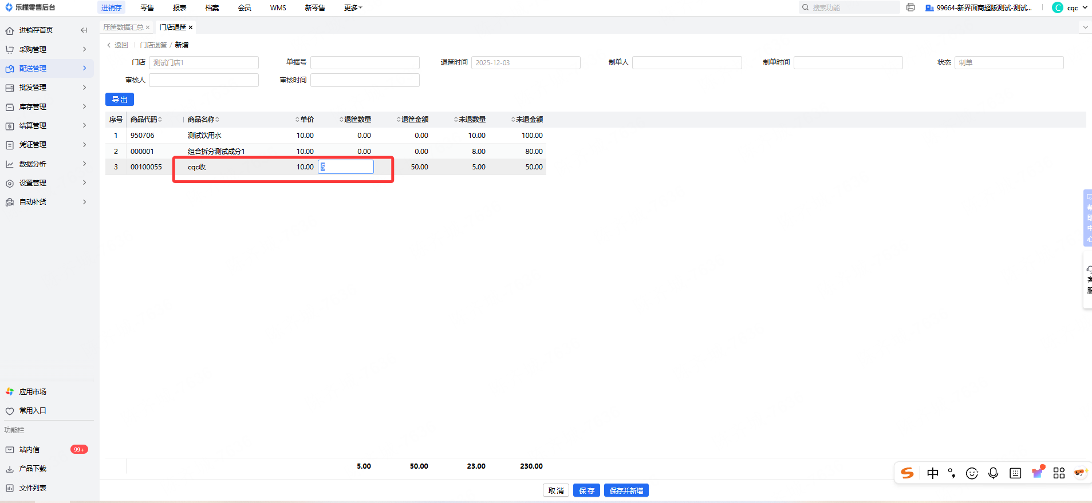The image size is (1092, 503).
Task: Click the 取消 cancel button
Action: pos(556,490)
